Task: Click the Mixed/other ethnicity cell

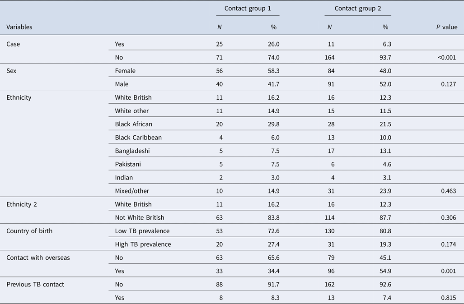Action: pyautogui.click(x=132, y=191)
